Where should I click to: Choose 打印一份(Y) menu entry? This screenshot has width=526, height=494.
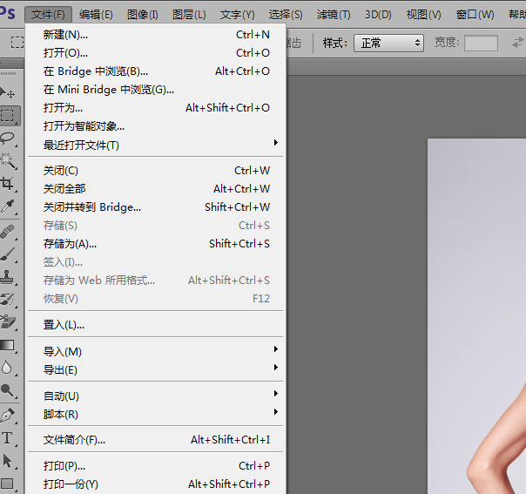(x=156, y=484)
